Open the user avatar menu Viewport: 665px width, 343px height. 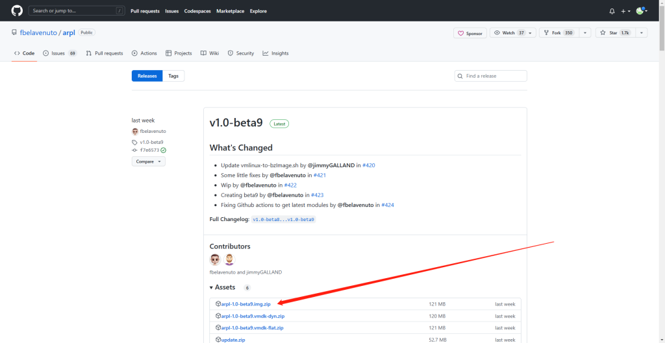coord(642,11)
